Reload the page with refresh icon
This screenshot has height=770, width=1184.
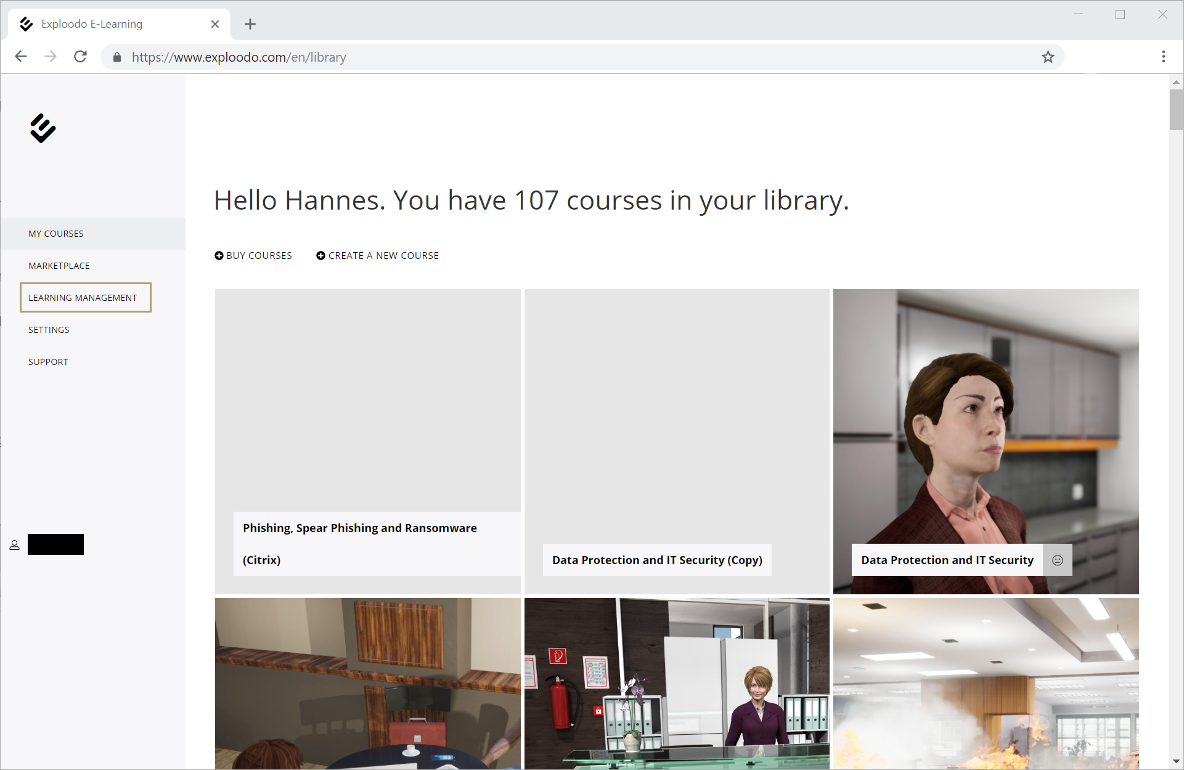click(x=80, y=57)
